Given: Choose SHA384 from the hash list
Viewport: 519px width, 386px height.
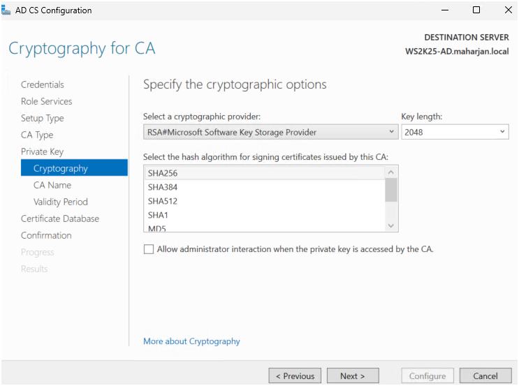Looking at the screenshot, I should [x=163, y=187].
